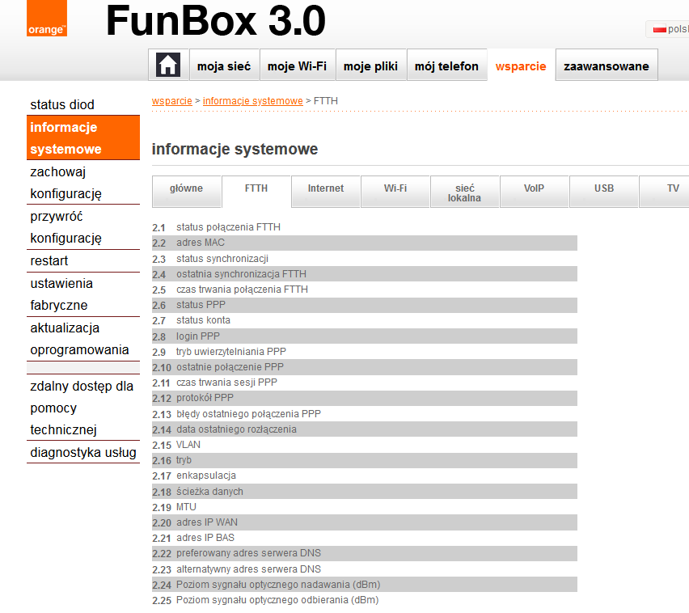Switch to the Internet tab

click(326, 188)
